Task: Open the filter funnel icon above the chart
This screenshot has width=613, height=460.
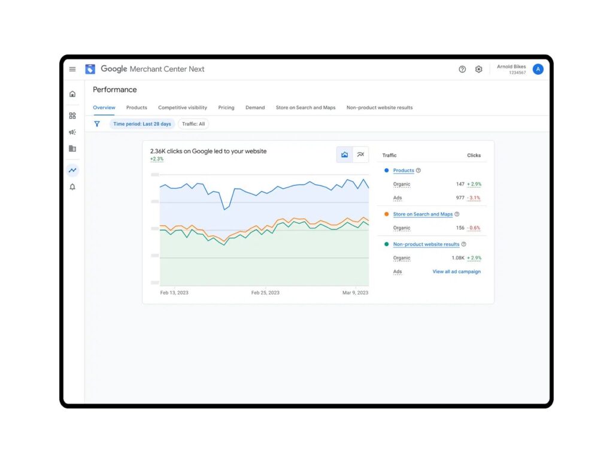Action: 97,124
